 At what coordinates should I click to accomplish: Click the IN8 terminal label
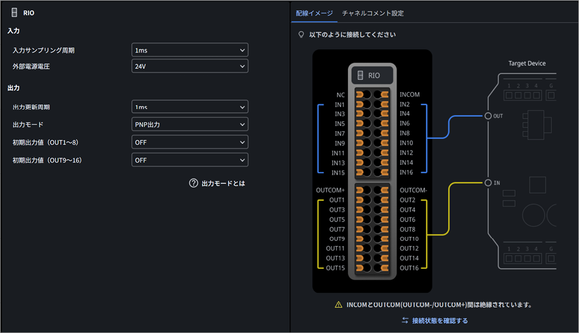[x=404, y=133]
